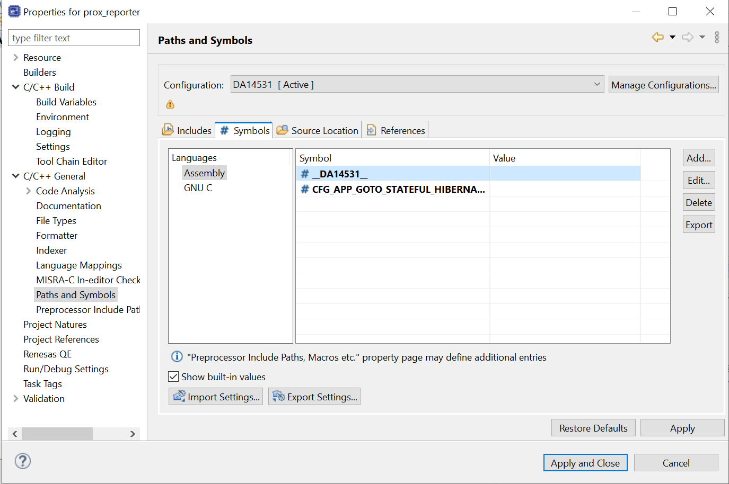729x484 pixels.
Task: Open Preprocessor Include Paths page
Action: click(88, 309)
